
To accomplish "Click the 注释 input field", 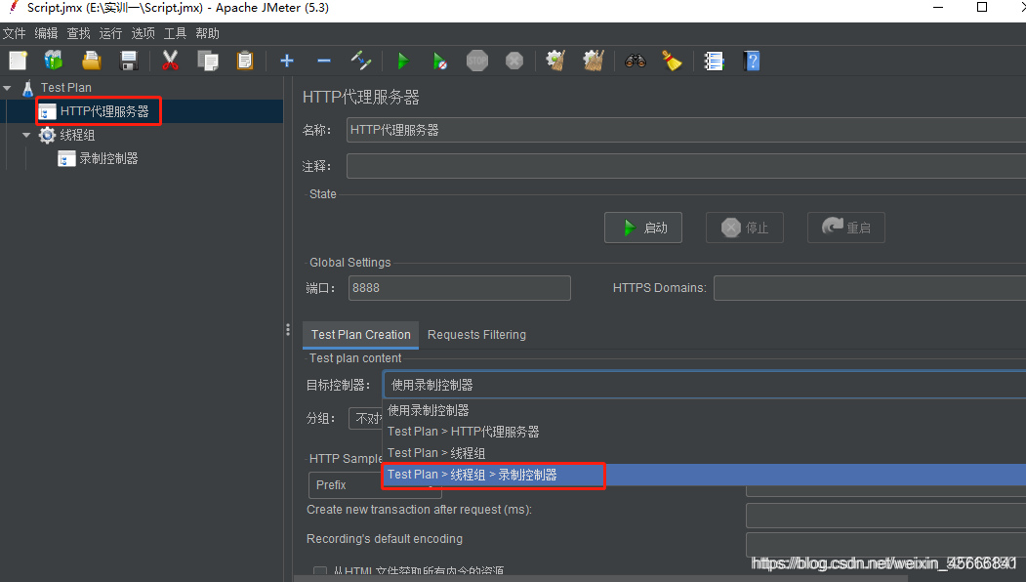I will (x=685, y=166).
